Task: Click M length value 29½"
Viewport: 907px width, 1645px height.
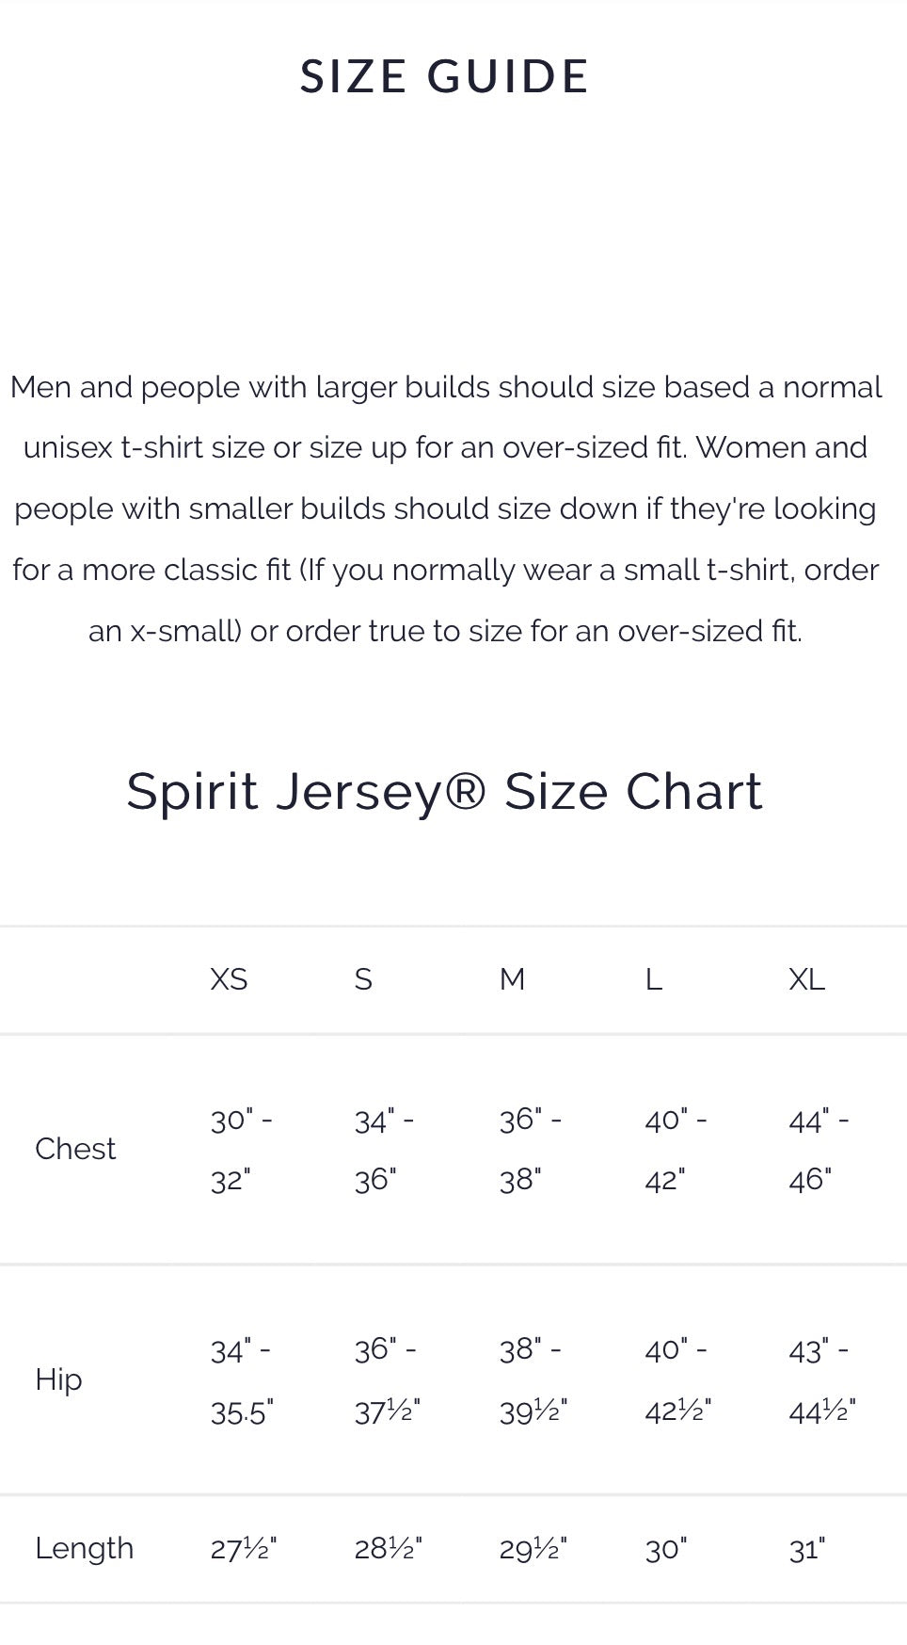Action: click(x=533, y=1549)
